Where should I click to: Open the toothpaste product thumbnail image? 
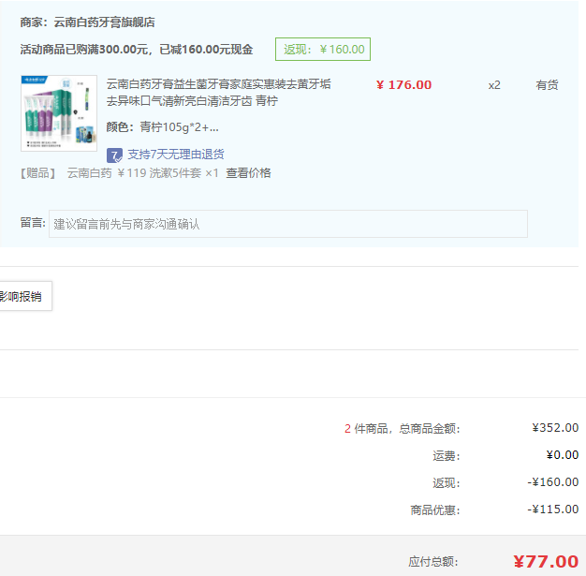click(x=59, y=113)
